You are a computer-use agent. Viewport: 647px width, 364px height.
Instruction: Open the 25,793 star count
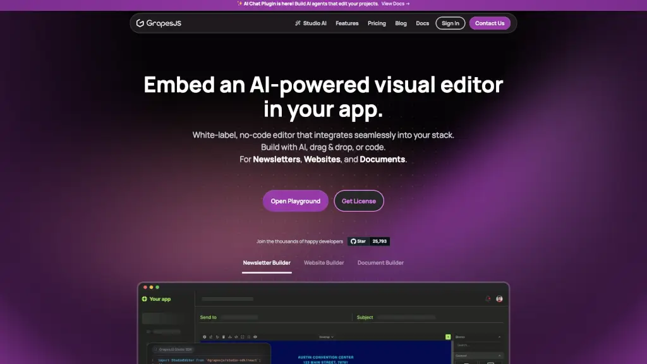click(379, 241)
